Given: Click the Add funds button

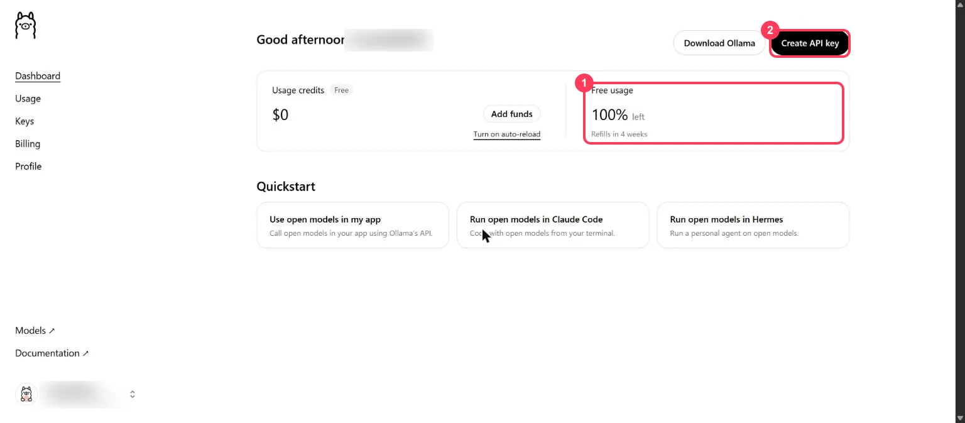Looking at the screenshot, I should [x=512, y=114].
